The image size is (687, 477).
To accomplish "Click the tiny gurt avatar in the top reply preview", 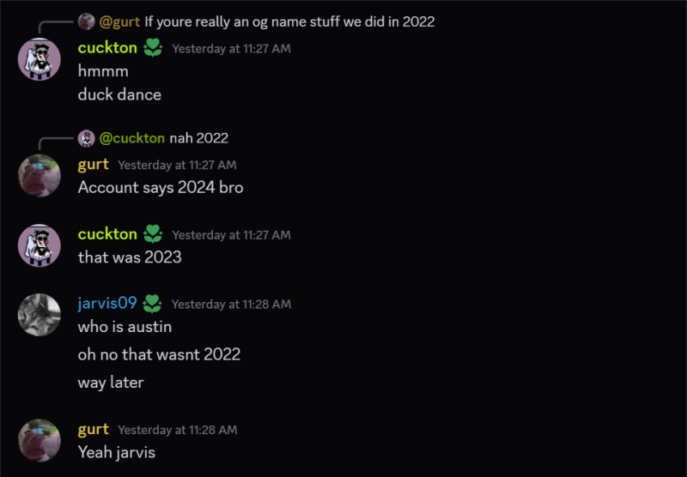I will (x=86, y=21).
